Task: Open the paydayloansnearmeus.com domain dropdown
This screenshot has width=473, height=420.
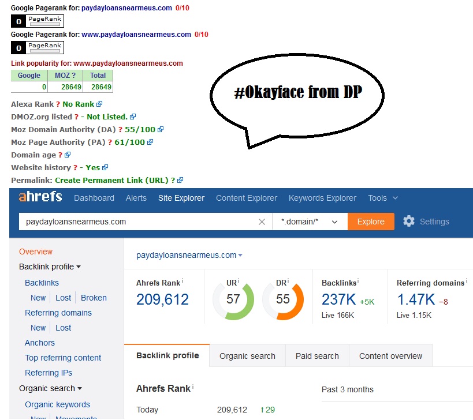Action: coord(189,255)
